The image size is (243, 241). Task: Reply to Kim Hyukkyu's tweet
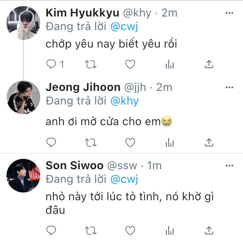pyautogui.click(x=51, y=64)
